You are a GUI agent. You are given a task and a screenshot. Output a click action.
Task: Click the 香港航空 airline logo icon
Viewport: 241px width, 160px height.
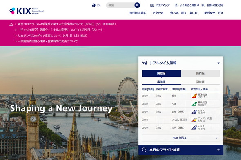click(194, 96)
